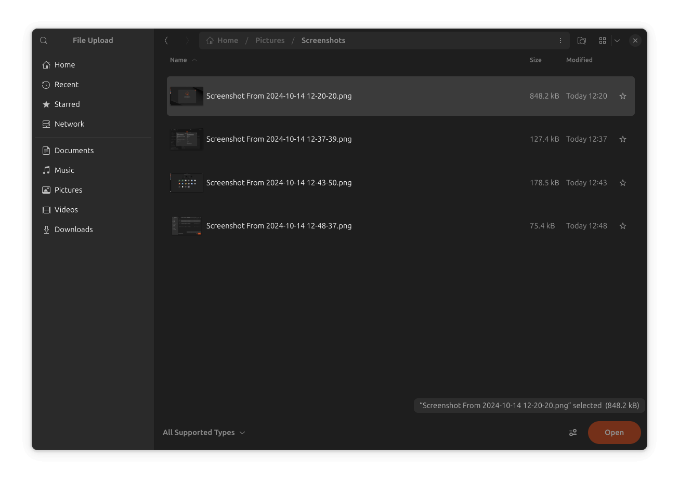Click the search magnifier icon
679x485 pixels.
coord(44,41)
